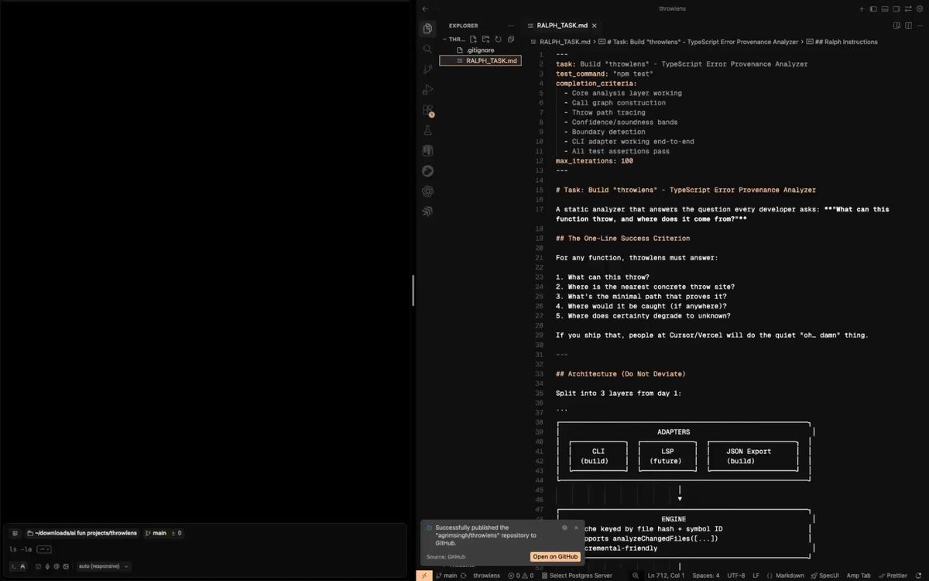Screen dimensions: 929x581
Task: Open Explorer more actions ellipsis
Action: coord(510,26)
